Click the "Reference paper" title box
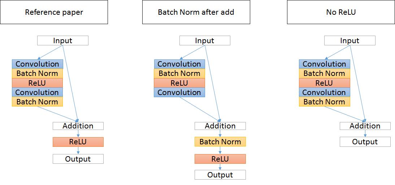Viewport: 395px width, 185px height. 54,12
